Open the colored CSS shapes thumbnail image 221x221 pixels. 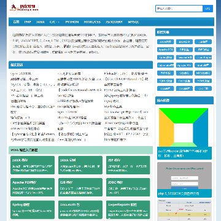pyautogui.click(x=184, y=127)
